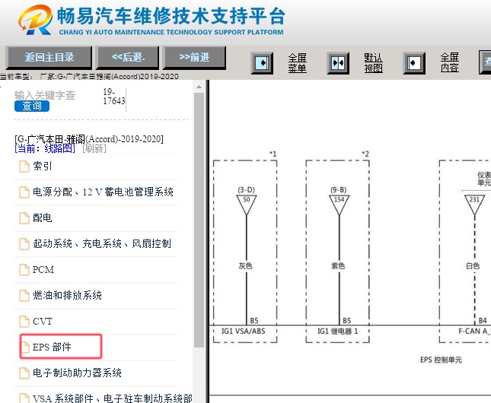
Task: Select the EPS 部件 entry
Action: tap(52, 347)
